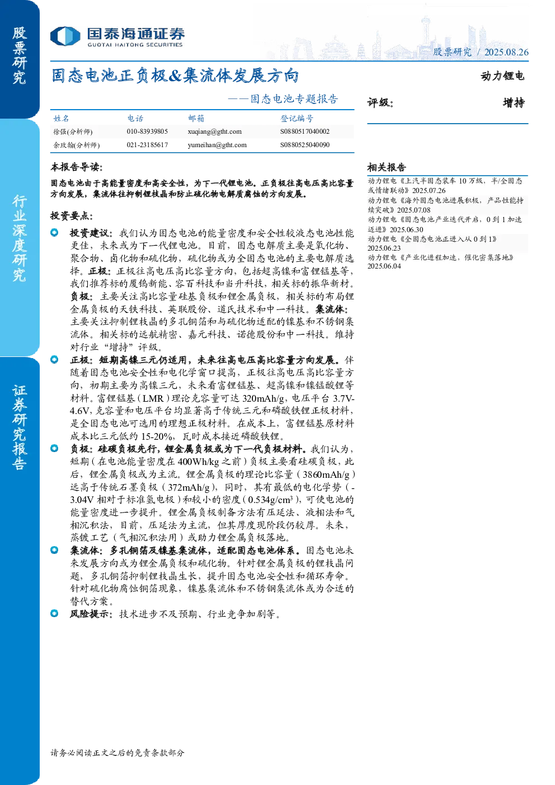Image resolution: width=555 pixels, height=785 pixels.
Task: Click the Guotai Haitong Securities logo icon
Action: click(65, 36)
